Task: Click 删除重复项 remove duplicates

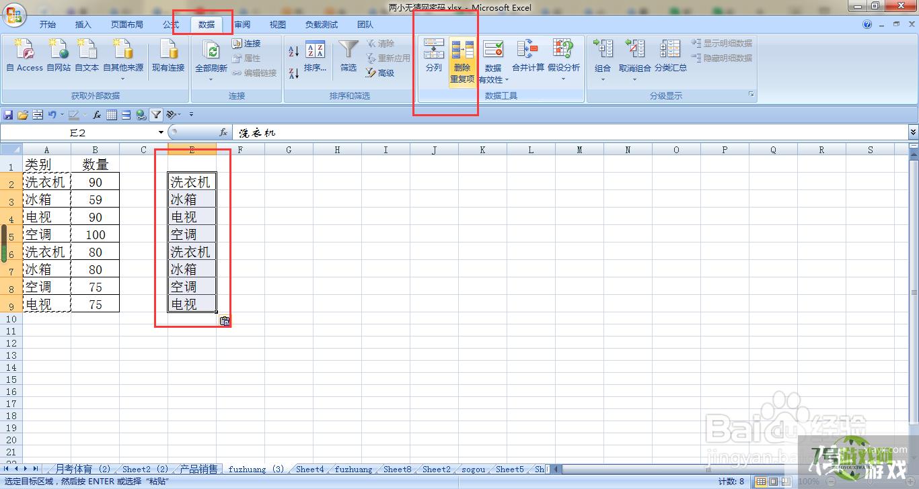Action: point(462,62)
